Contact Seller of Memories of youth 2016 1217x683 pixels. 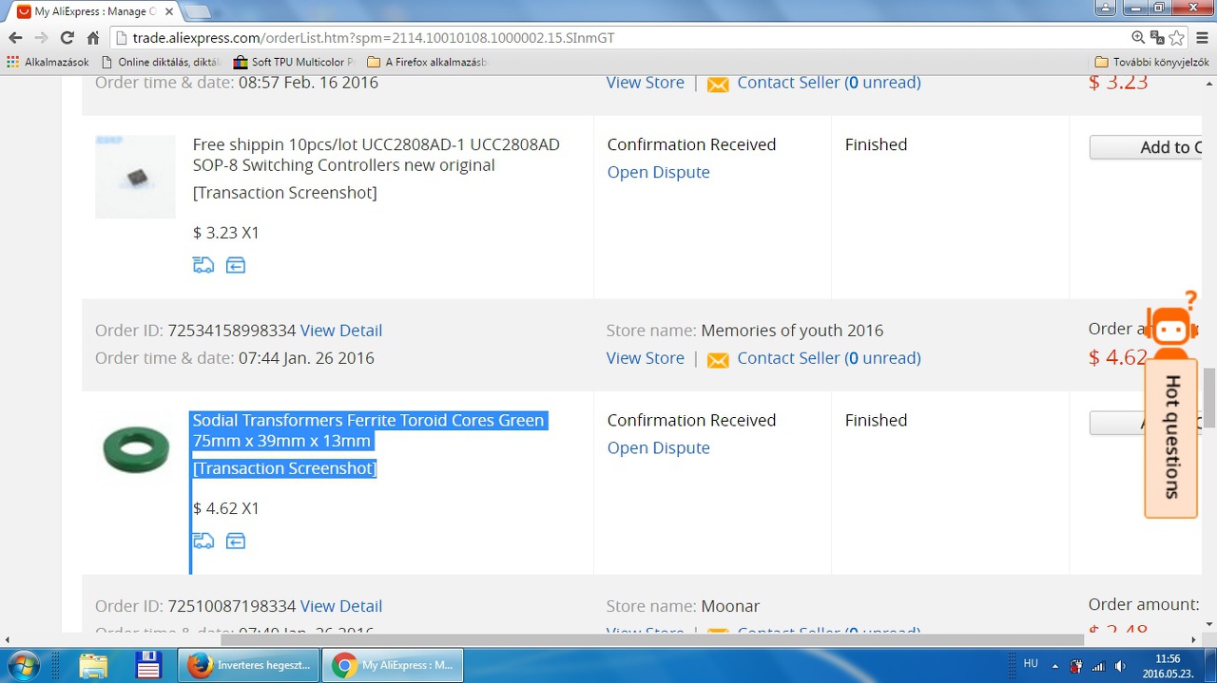tap(829, 358)
